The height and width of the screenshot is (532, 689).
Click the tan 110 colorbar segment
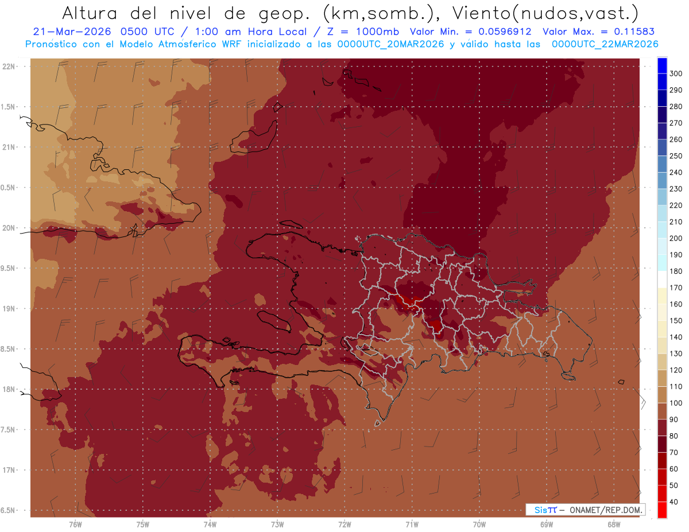(x=662, y=378)
